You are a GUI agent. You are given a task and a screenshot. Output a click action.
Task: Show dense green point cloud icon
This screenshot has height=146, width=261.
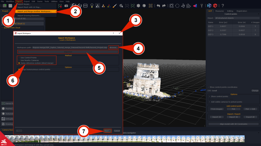(x=133, y=6)
